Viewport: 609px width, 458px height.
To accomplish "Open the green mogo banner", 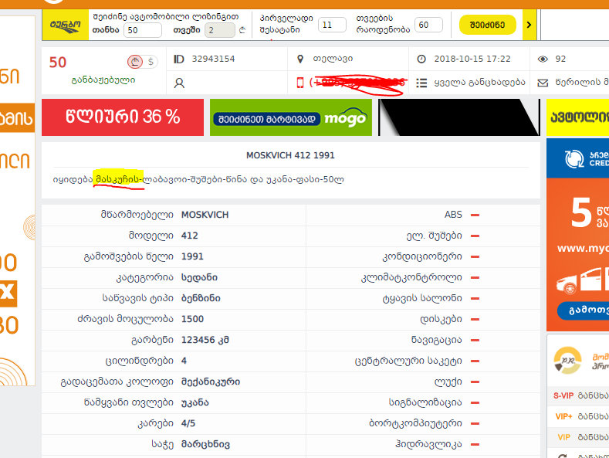I will pyautogui.click(x=291, y=117).
